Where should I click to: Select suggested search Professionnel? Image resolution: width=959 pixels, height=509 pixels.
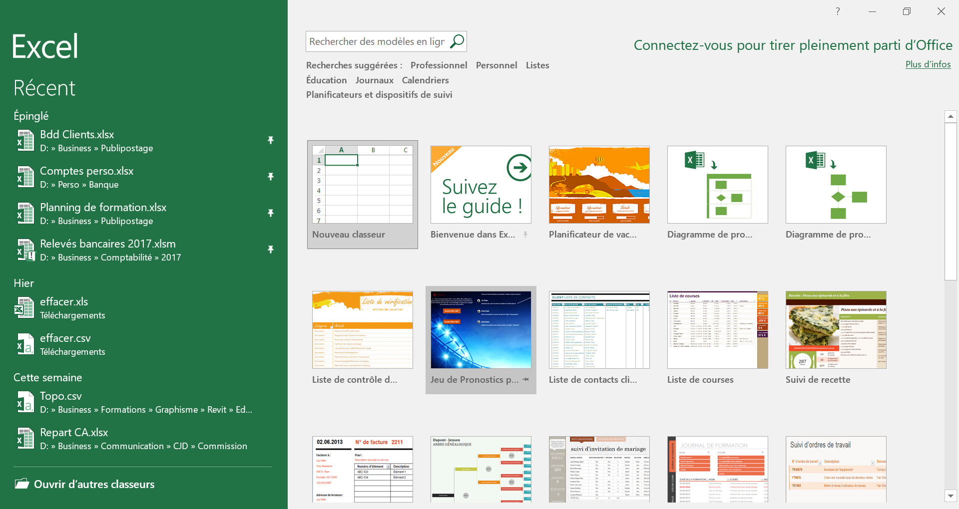(x=439, y=65)
